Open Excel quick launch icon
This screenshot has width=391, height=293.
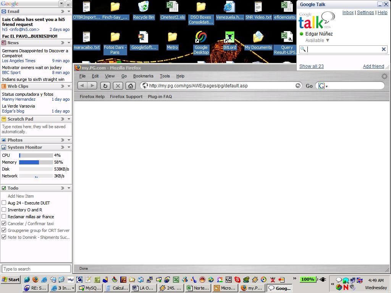pos(176,280)
